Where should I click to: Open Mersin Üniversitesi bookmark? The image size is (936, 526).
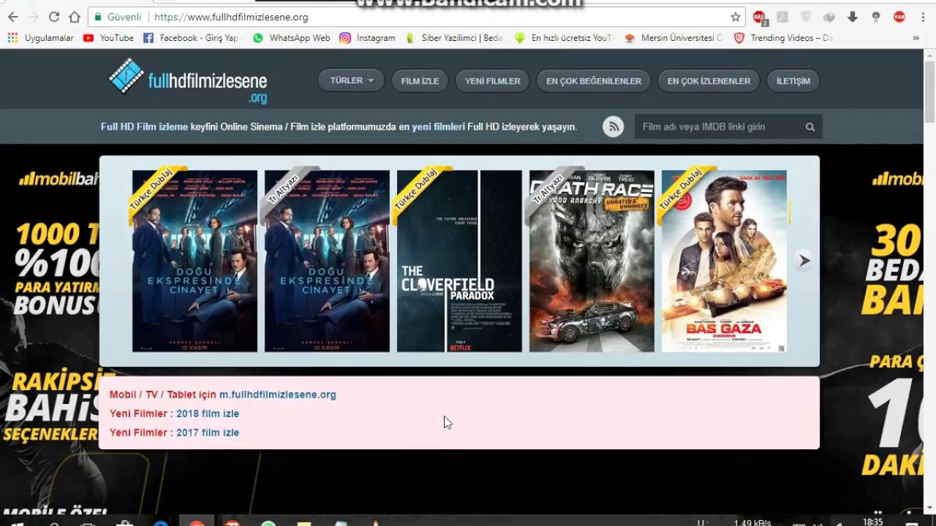[673, 38]
